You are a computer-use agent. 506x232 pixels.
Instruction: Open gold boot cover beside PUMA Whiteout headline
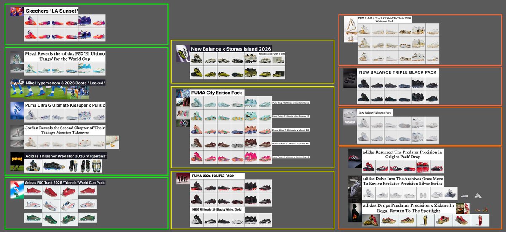pyautogui.click(x=350, y=29)
